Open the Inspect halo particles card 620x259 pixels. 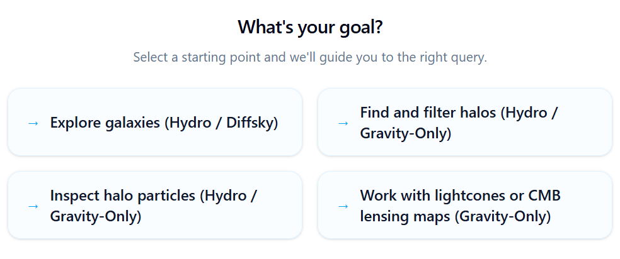pyautogui.click(x=155, y=205)
